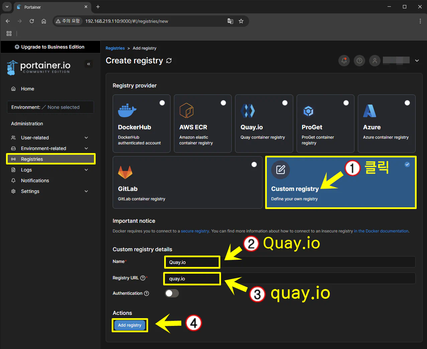Click the DockerHub whale logo icon
Screen dimensions: 427x349
pos(127,111)
